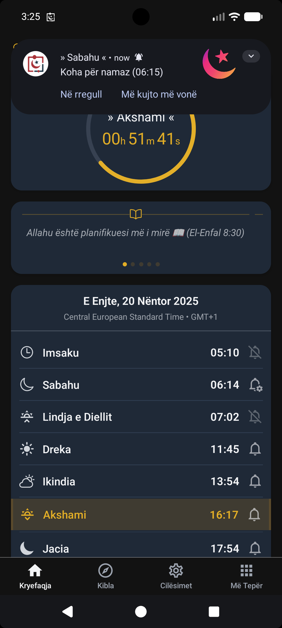
Task: Open the Kibla compass tab
Action: (x=105, y=576)
